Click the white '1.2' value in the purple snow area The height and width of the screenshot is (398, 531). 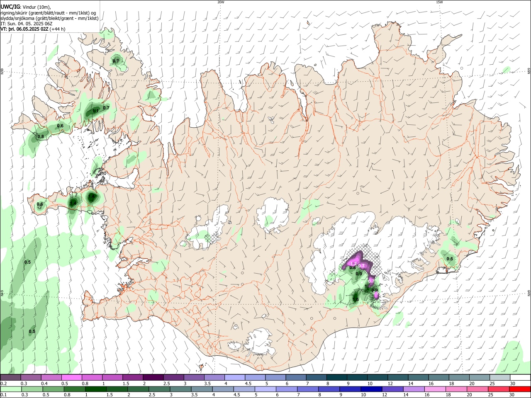point(354,264)
